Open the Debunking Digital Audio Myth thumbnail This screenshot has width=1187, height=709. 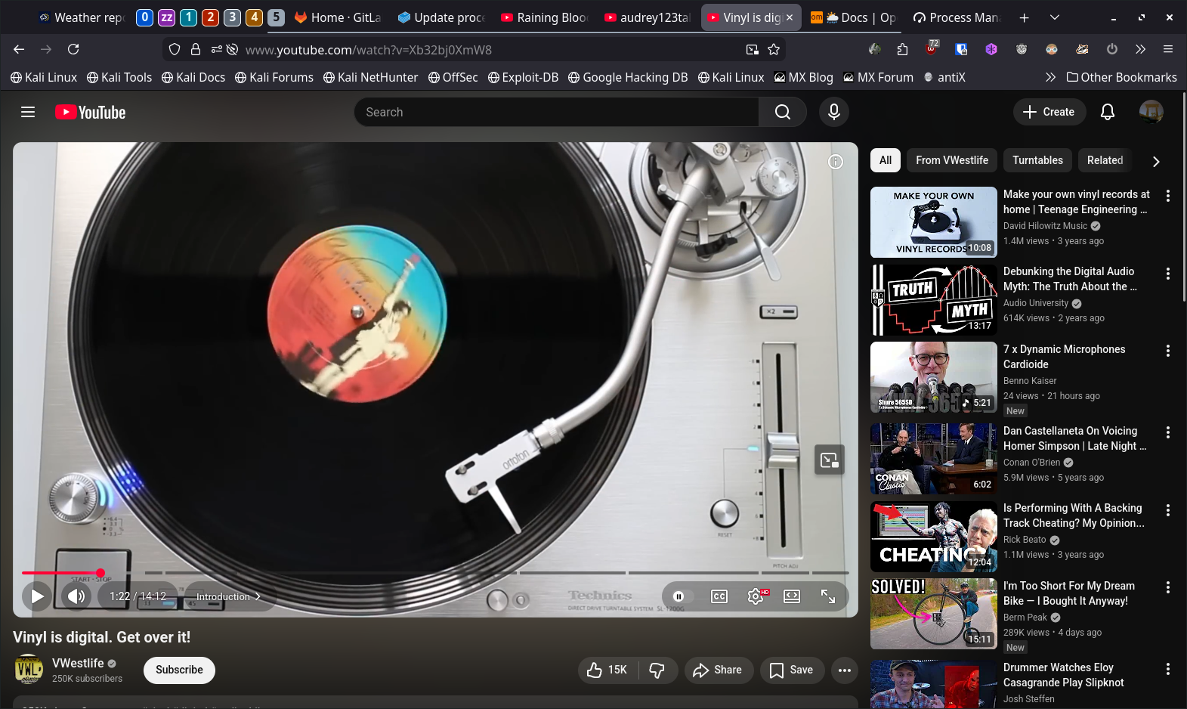[x=933, y=299]
